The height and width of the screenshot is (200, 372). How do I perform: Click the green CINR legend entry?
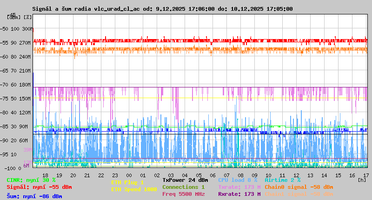(31, 180)
